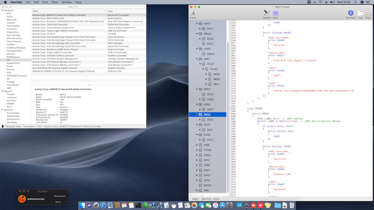Open Finder from the Dock
374x210 pixels.
[x=83, y=205]
